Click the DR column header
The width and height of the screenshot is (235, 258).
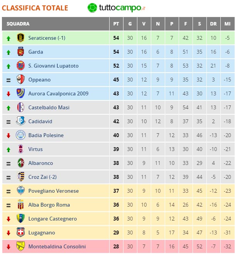[x=213, y=24]
